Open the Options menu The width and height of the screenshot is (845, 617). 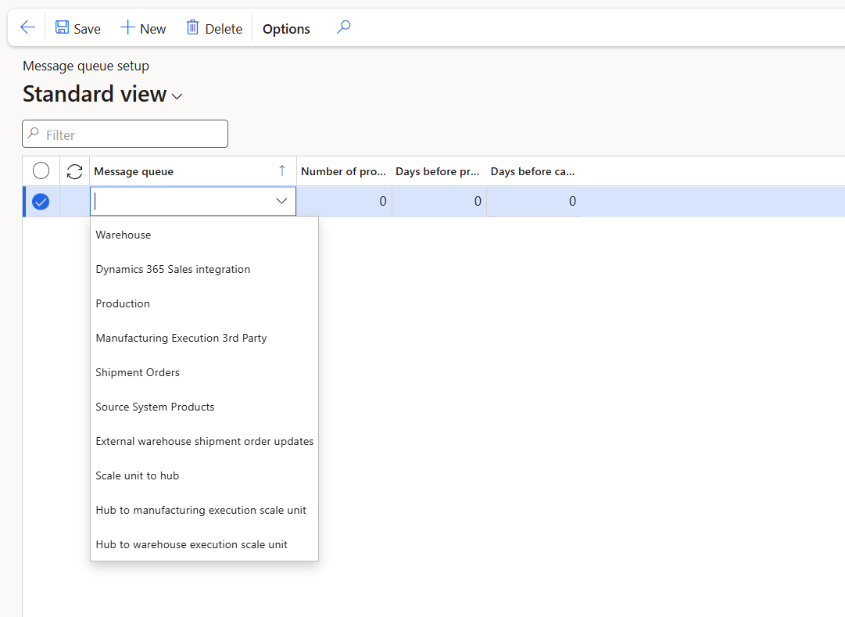pos(286,29)
